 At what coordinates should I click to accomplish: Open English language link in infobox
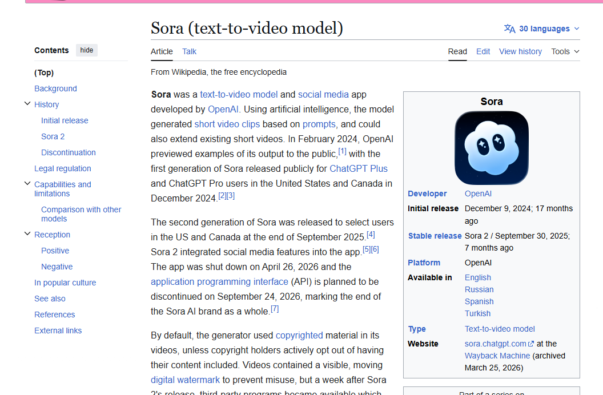[x=477, y=277]
